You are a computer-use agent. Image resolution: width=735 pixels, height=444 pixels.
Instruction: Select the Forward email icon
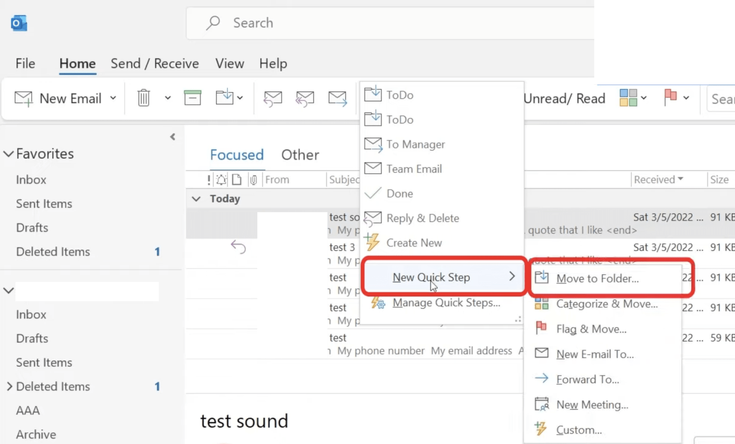(338, 98)
